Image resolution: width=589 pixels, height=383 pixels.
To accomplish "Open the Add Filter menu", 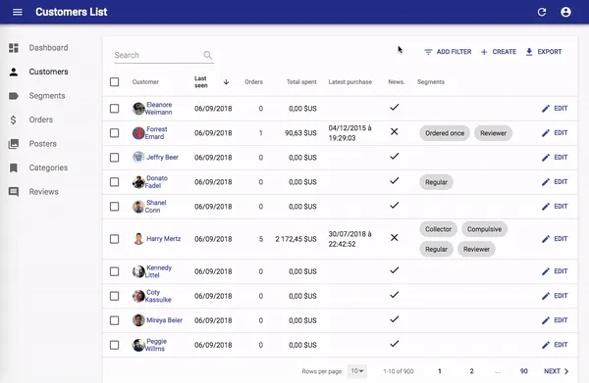I will pyautogui.click(x=448, y=52).
